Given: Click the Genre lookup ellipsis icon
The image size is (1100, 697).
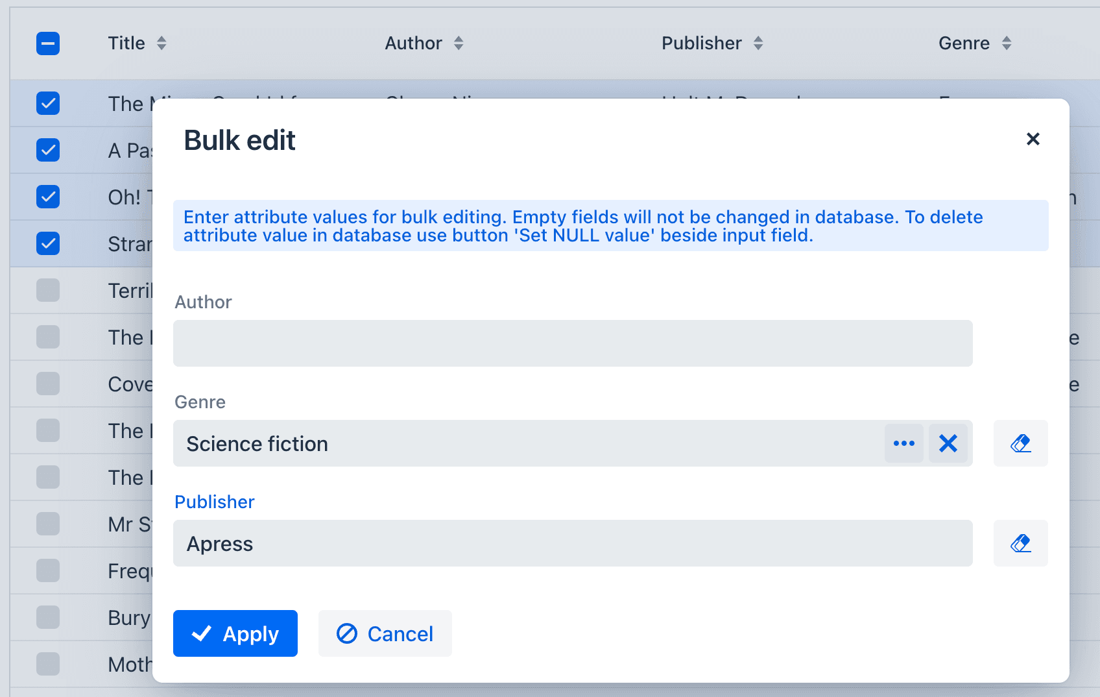Looking at the screenshot, I should 903,443.
